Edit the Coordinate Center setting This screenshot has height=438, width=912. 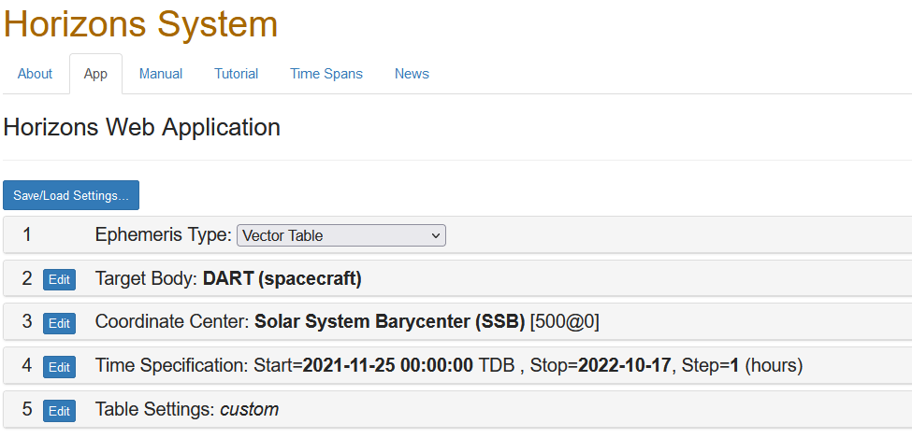[59, 323]
